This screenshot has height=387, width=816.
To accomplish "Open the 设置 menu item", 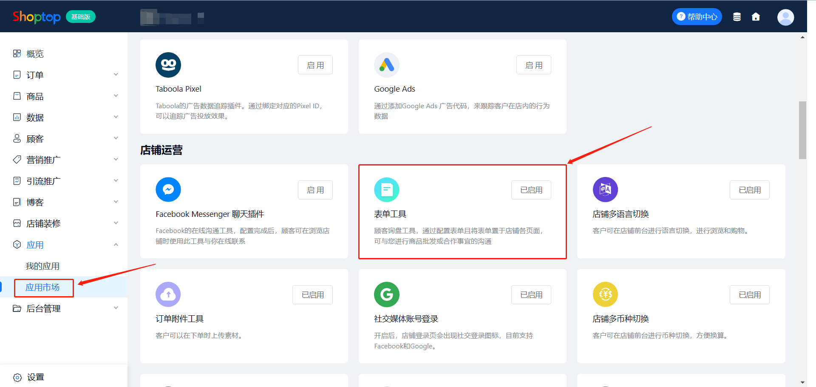I will (64, 377).
